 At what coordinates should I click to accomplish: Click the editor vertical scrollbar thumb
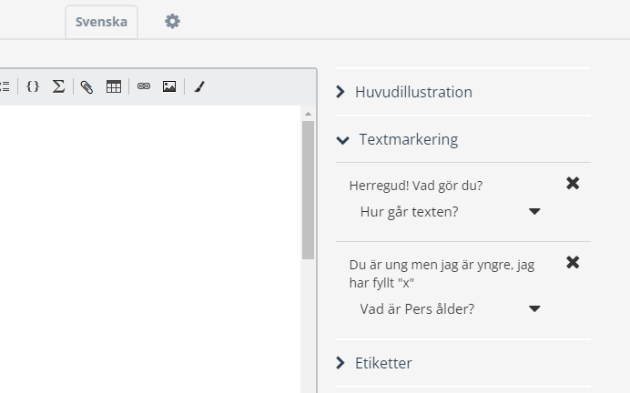(308, 190)
